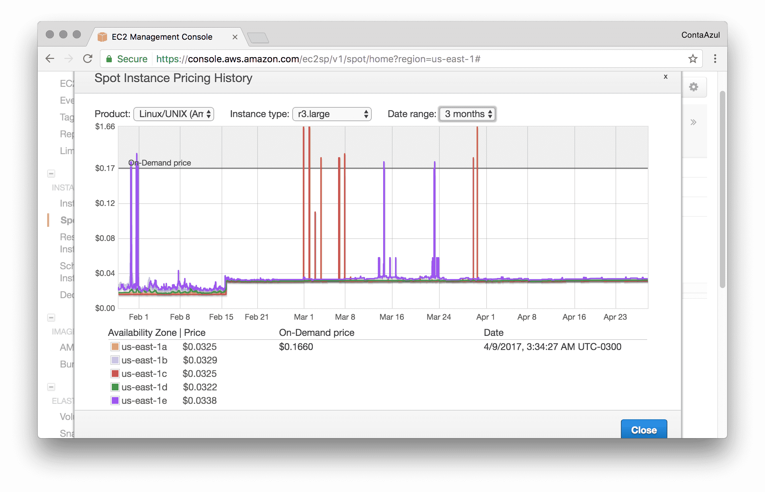Expand the collapsed right side panel chevron
The height and width of the screenshot is (492, 765).
point(693,122)
